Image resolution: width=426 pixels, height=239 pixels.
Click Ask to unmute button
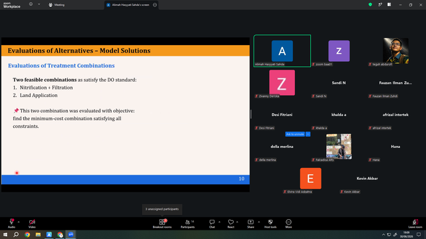[x=295, y=134]
